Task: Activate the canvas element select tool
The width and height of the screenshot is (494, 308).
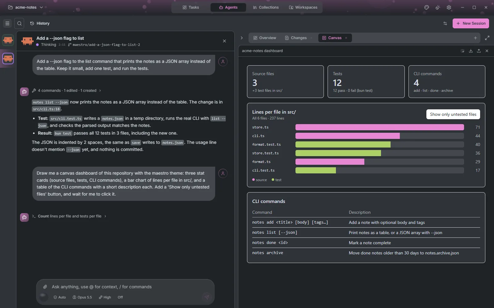Action: click(x=463, y=51)
